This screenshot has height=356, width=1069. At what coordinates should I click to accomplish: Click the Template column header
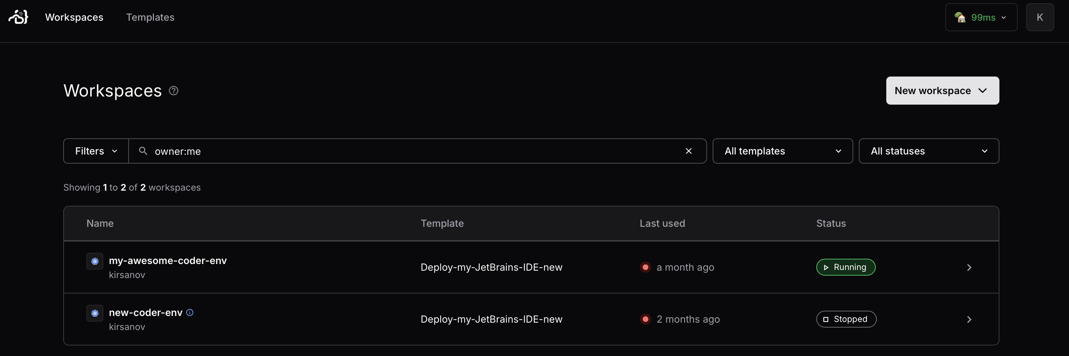point(442,223)
